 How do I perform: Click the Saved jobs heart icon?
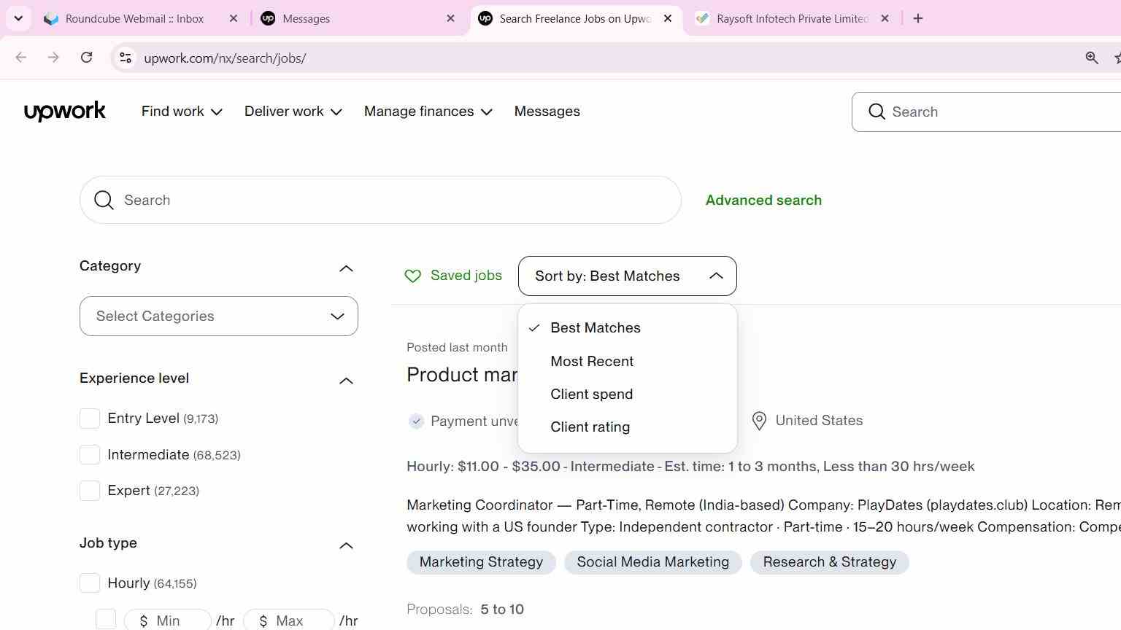[x=413, y=276]
